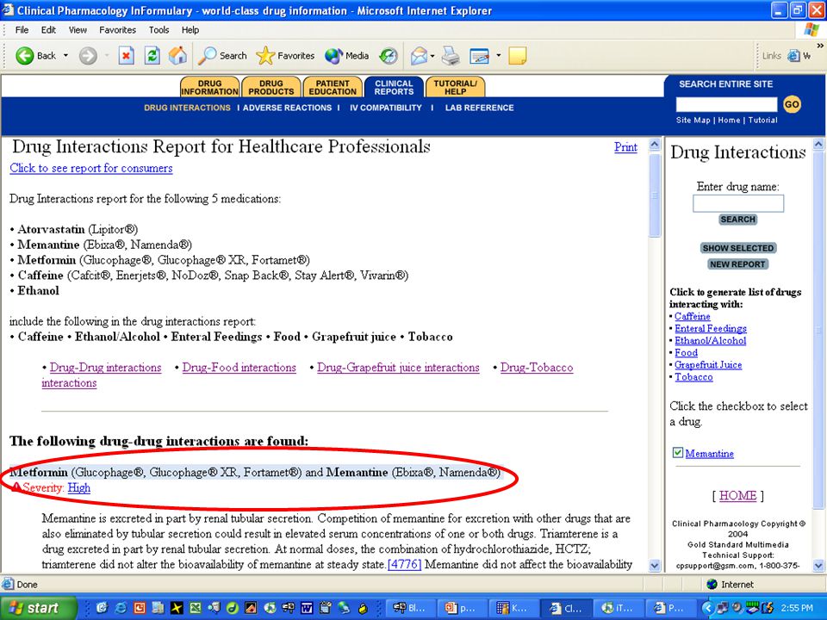This screenshot has width=827, height=620.
Task: Click the IE Back arrow icon
Action: (24, 55)
